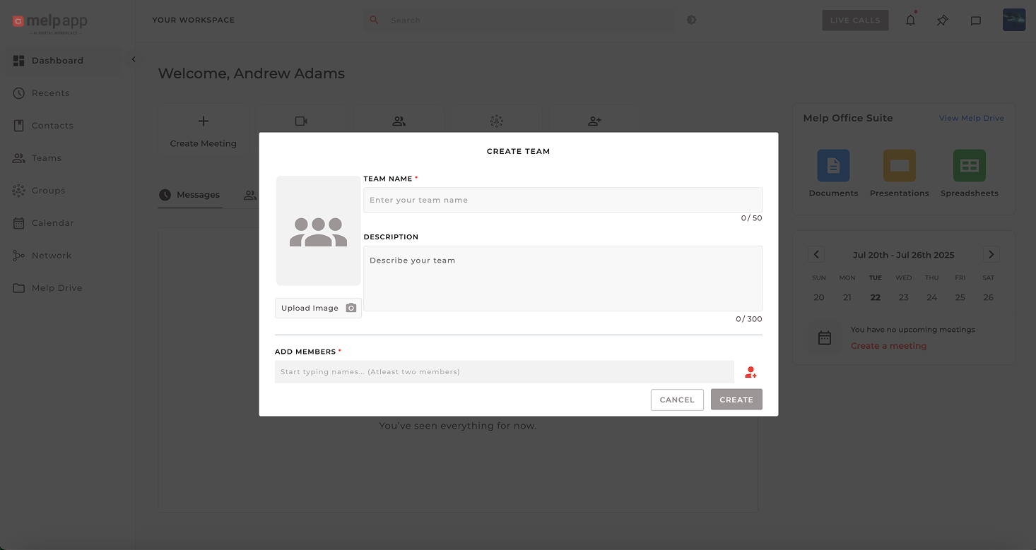Collapse the left sidebar chevron
This screenshot has width=1036, height=550.
pos(134,60)
